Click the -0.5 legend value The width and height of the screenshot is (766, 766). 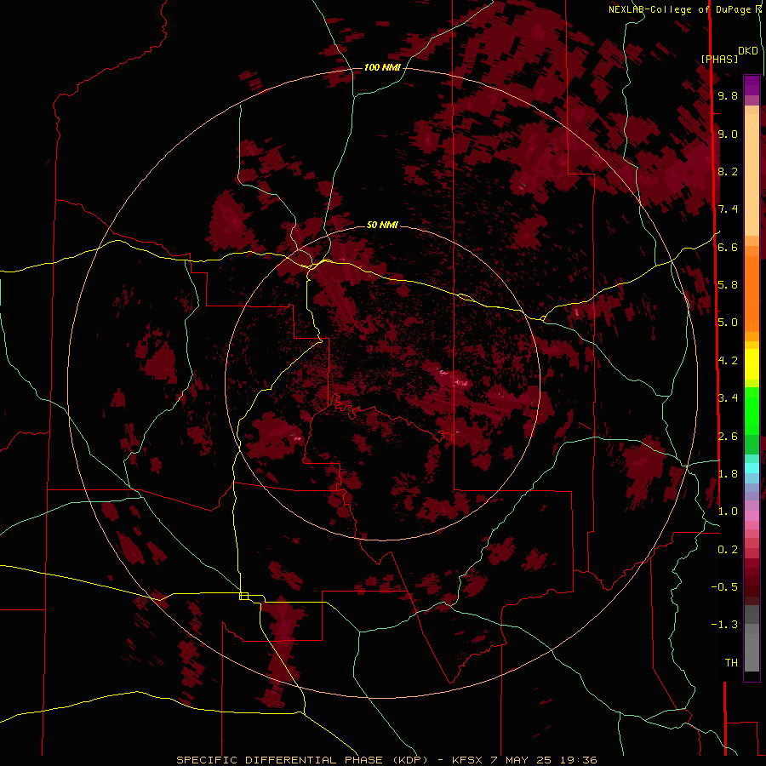[725, 586]
